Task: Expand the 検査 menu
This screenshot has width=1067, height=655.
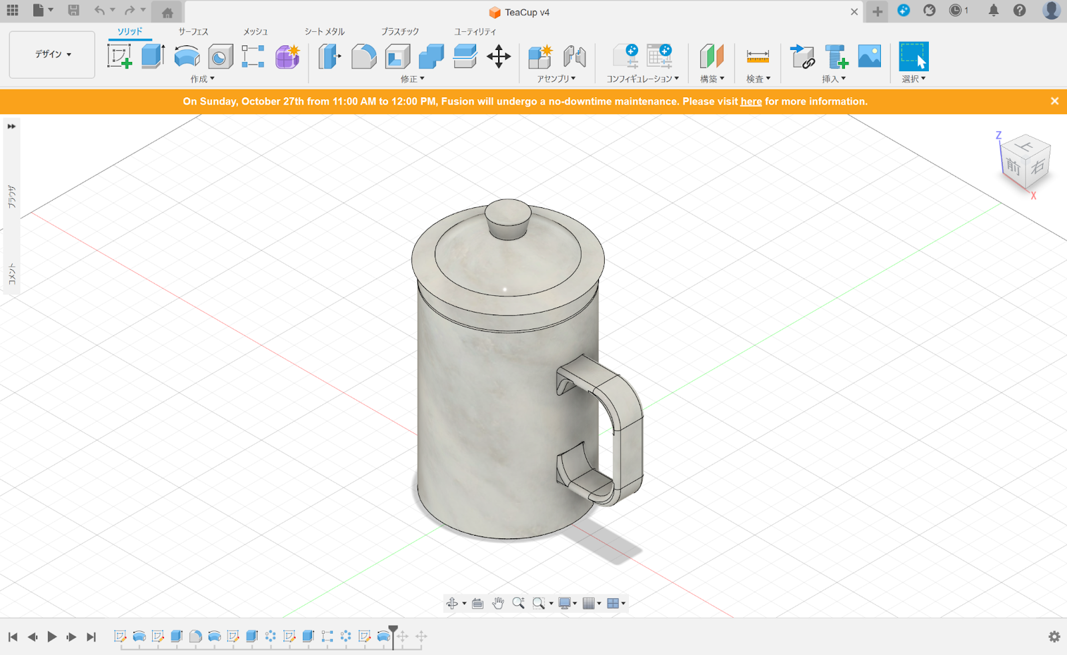Action: point(758,79)
